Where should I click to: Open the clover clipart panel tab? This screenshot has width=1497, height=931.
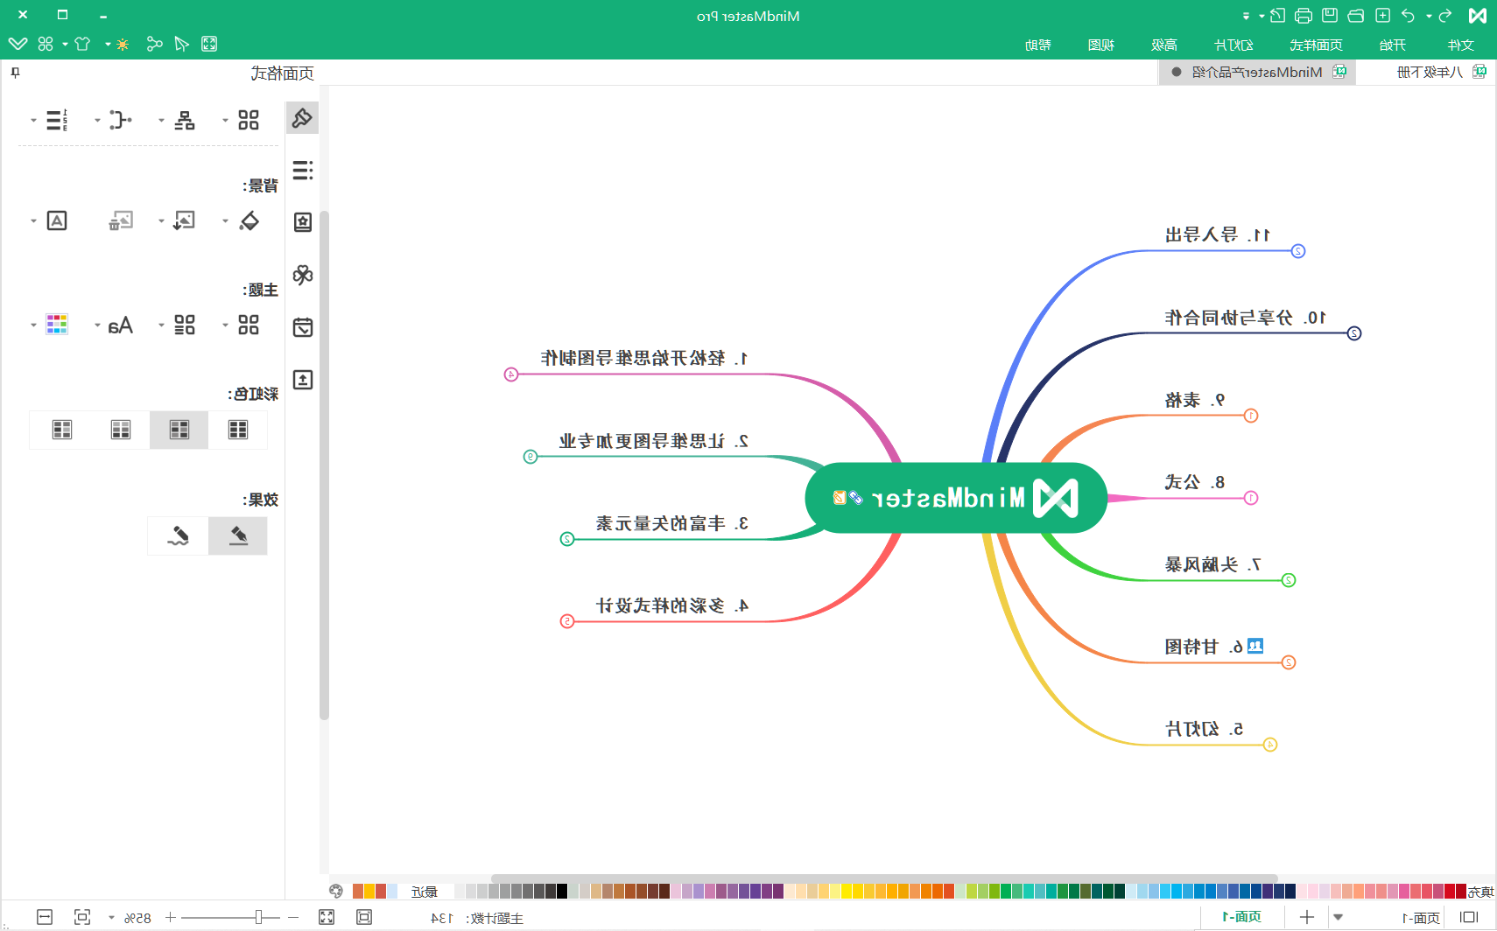pos(303,275)
